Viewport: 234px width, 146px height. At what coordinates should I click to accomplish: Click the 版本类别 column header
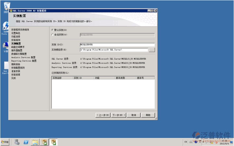click(126, 78)
